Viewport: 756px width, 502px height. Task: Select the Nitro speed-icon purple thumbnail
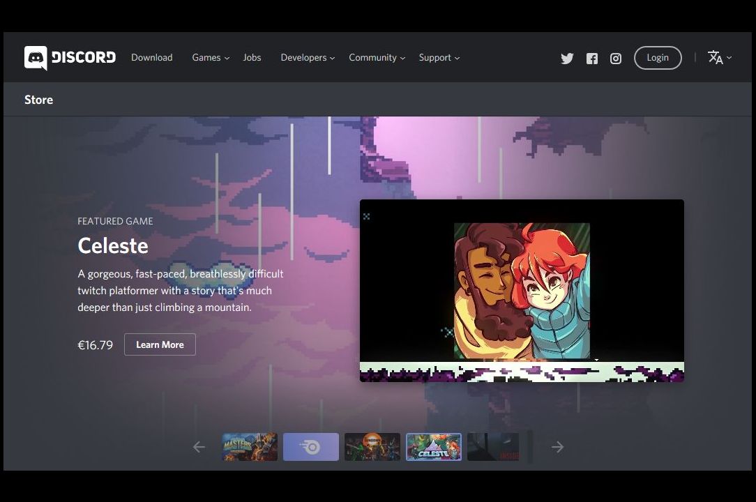coord(311,447)
